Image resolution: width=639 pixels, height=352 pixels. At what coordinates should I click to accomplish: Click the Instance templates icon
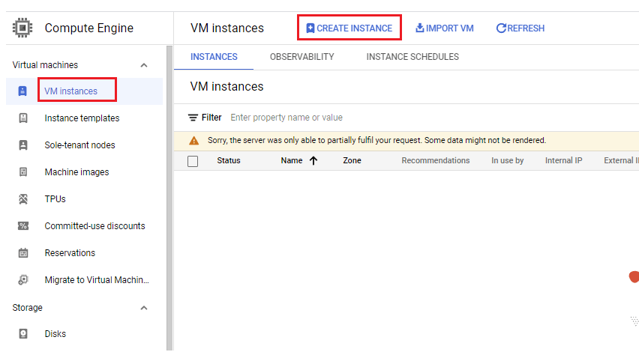(x=23, y=118)
